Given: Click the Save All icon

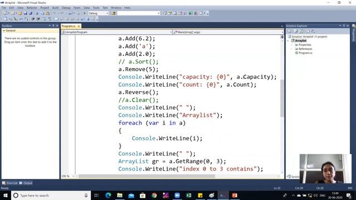Looking at the screenshot, I should [x=31, y=13].
